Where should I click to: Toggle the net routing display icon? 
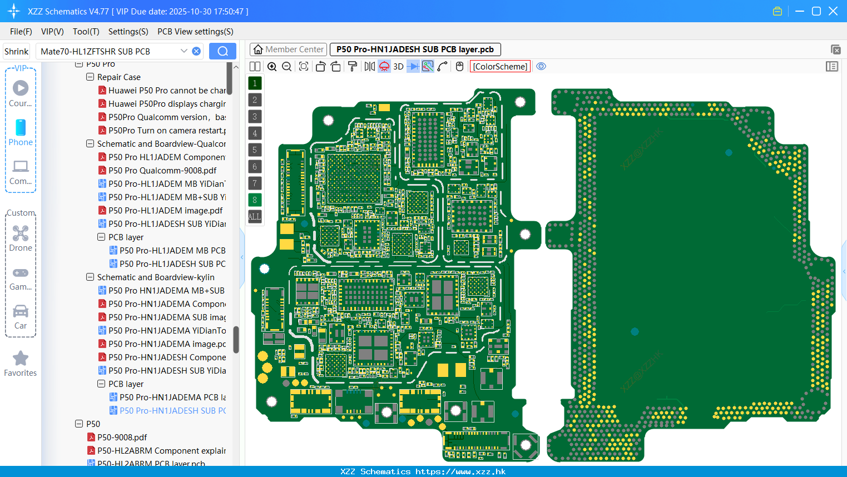point(428,66)
